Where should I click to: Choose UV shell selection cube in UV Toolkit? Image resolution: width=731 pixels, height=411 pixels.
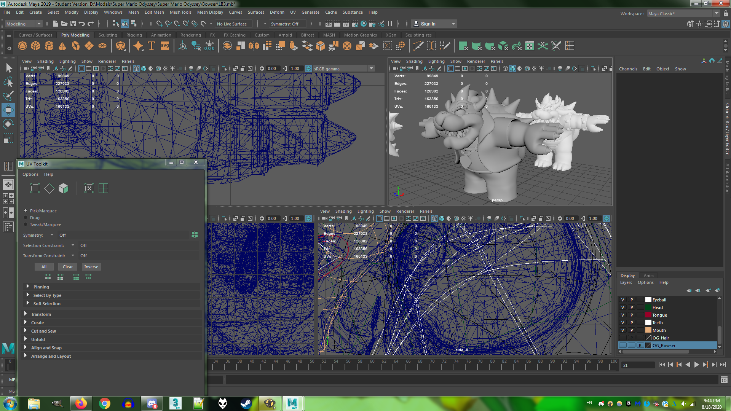click(x=64, y=188)
